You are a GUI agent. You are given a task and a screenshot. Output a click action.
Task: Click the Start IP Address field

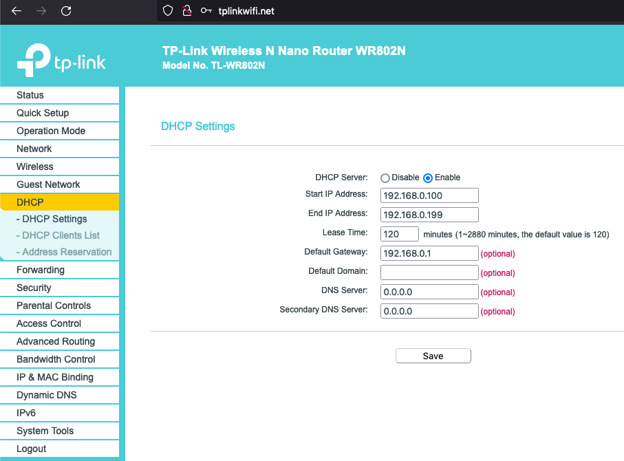pos(429,195)
